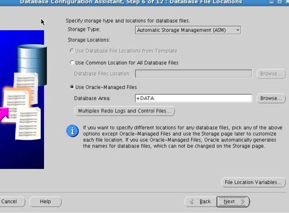Click the 'Specify storage type and locations' instruction text

pyautogui.click(x=128, y=20)
